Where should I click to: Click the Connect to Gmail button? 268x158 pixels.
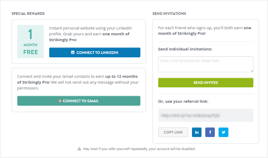[x=79, y=101]
